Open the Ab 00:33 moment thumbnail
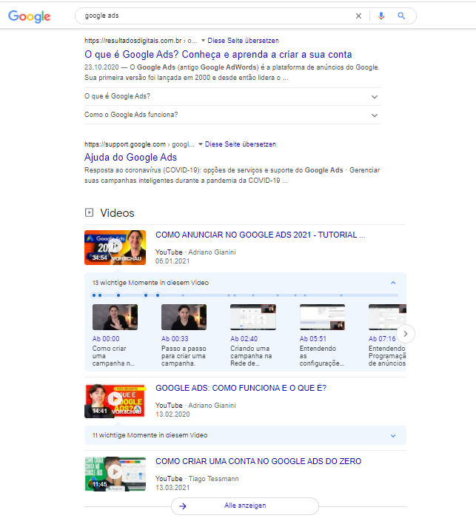Screen dimensions: 476x527 (x=184, y=317)
